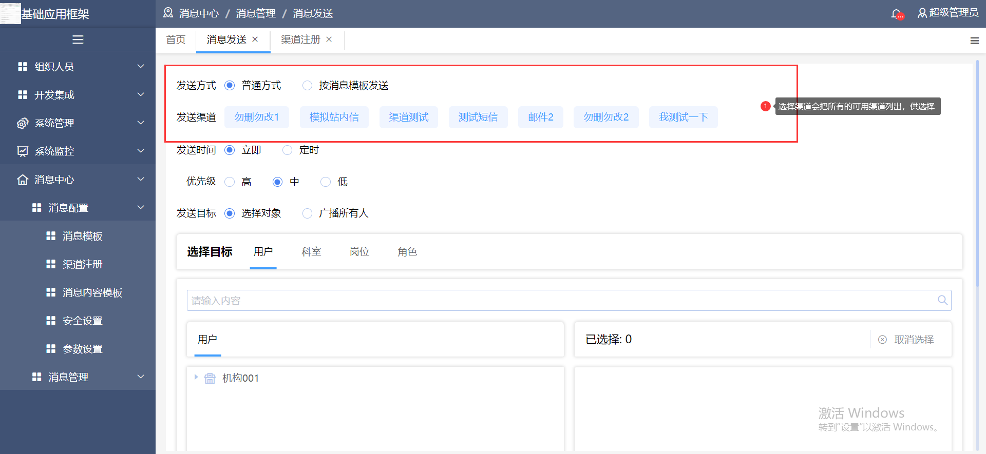Choose 定时 send time radio
This screenshot has width=986, height=454.
tap(288, 150)
